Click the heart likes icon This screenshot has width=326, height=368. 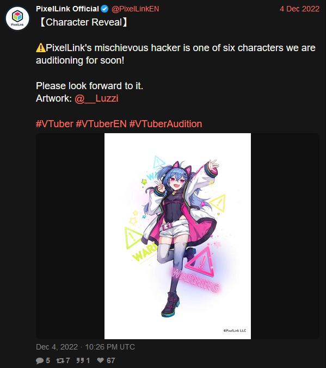[x=101, y=360]
